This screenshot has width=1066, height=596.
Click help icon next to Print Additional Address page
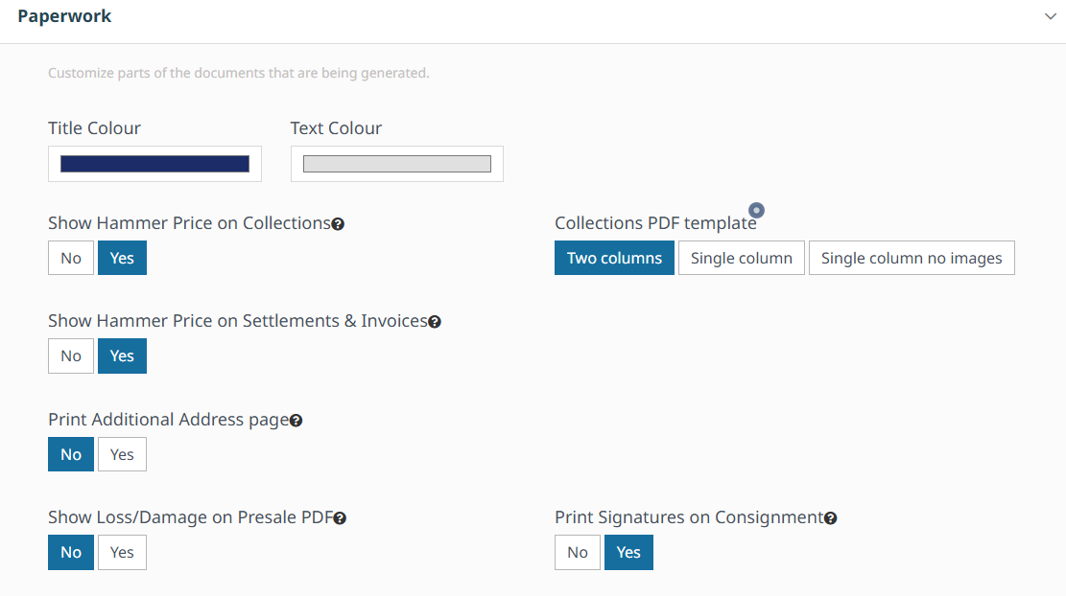296,421
